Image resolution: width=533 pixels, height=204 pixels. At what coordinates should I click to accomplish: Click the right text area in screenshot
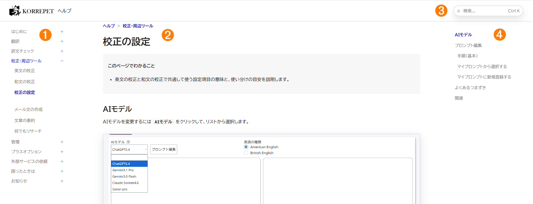(x=338, y=181)
